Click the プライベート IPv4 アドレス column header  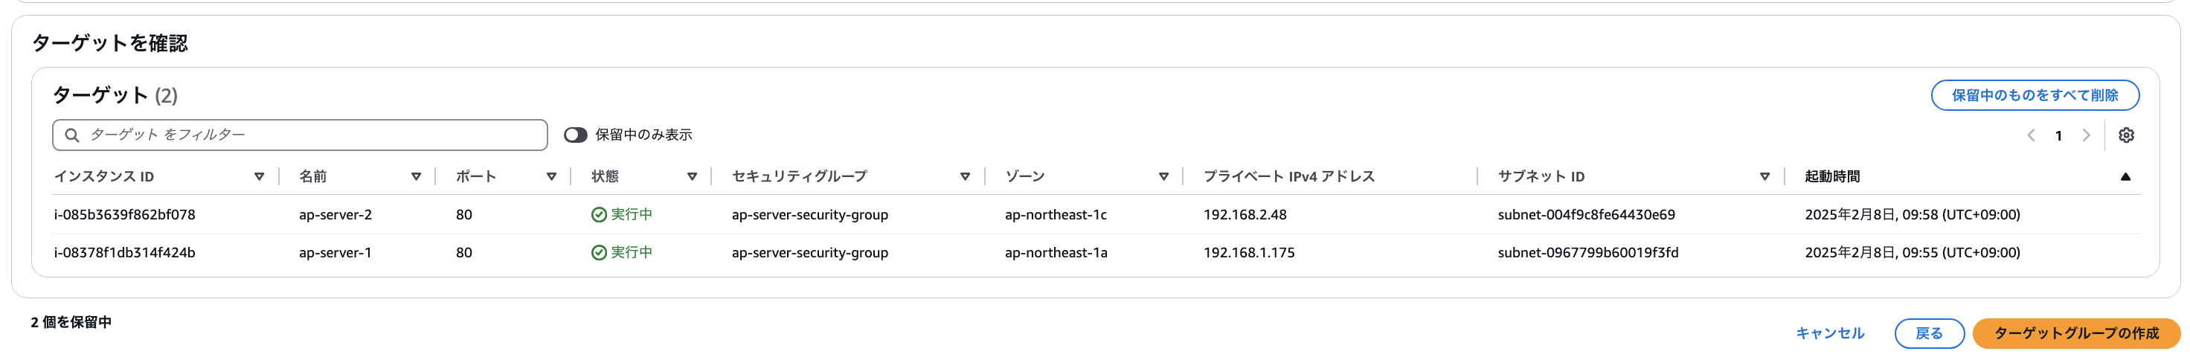pos(1289,176)
